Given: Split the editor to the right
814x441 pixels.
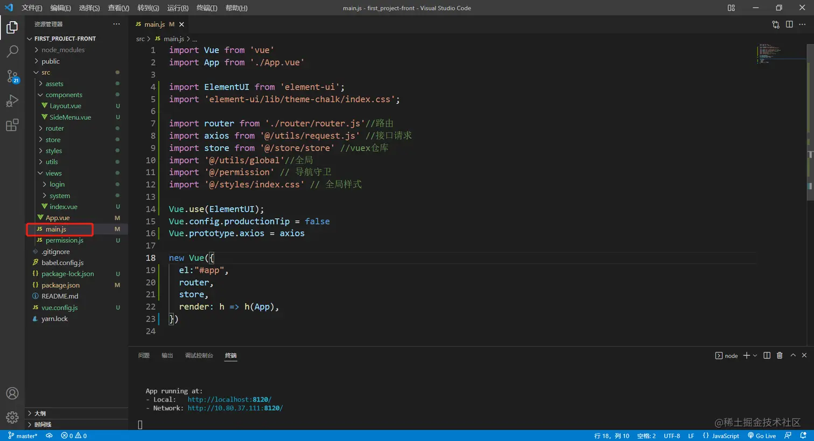Looking at the screenshot, I should (x=789, y=24).
